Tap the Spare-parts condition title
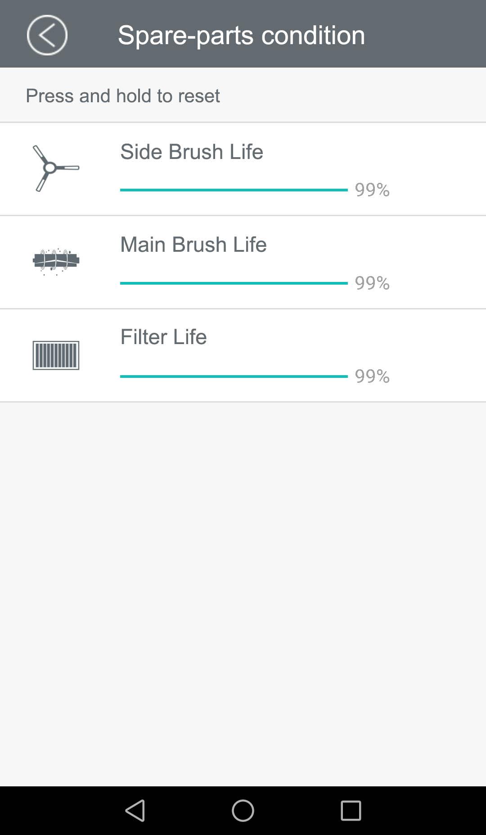Screen dimensions: 486x835 241,35
